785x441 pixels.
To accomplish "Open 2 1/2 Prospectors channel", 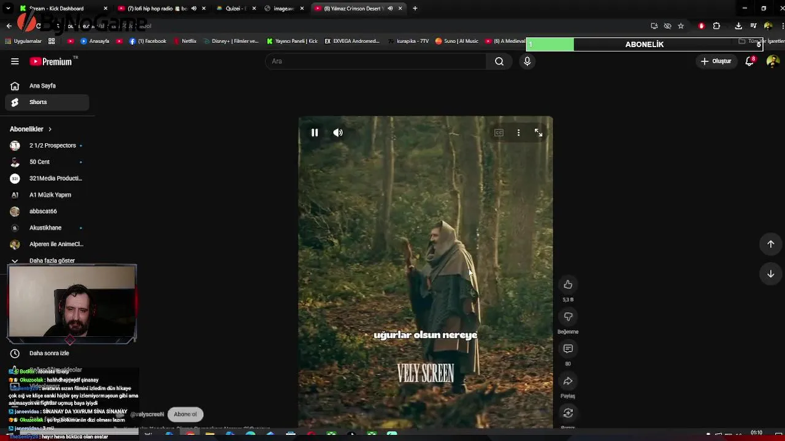I will click(47, 146).
